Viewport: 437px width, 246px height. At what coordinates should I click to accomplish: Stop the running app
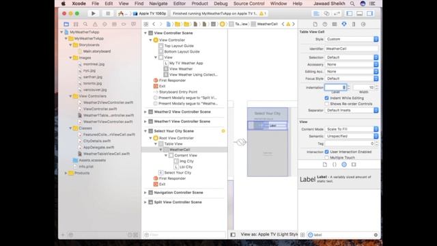pyautogui.click(x=108, y=14)
